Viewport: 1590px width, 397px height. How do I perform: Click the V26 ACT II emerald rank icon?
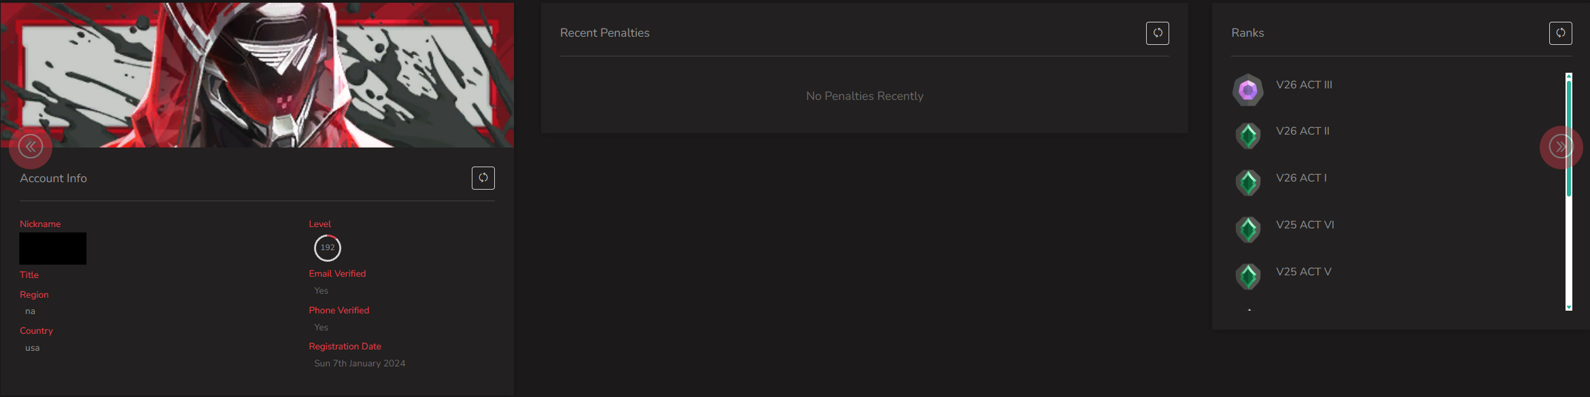[1248, 136]
